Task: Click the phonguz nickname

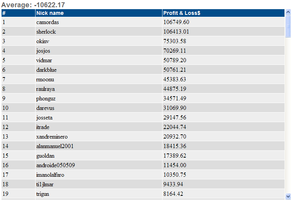Action: click(x=46, y=98)
